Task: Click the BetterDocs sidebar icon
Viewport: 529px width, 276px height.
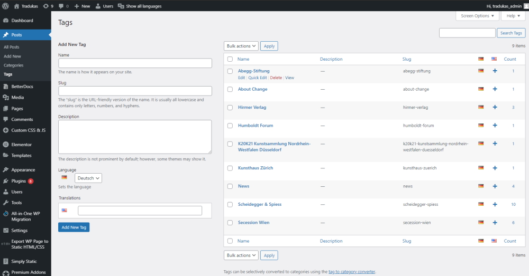Action: 6,87
